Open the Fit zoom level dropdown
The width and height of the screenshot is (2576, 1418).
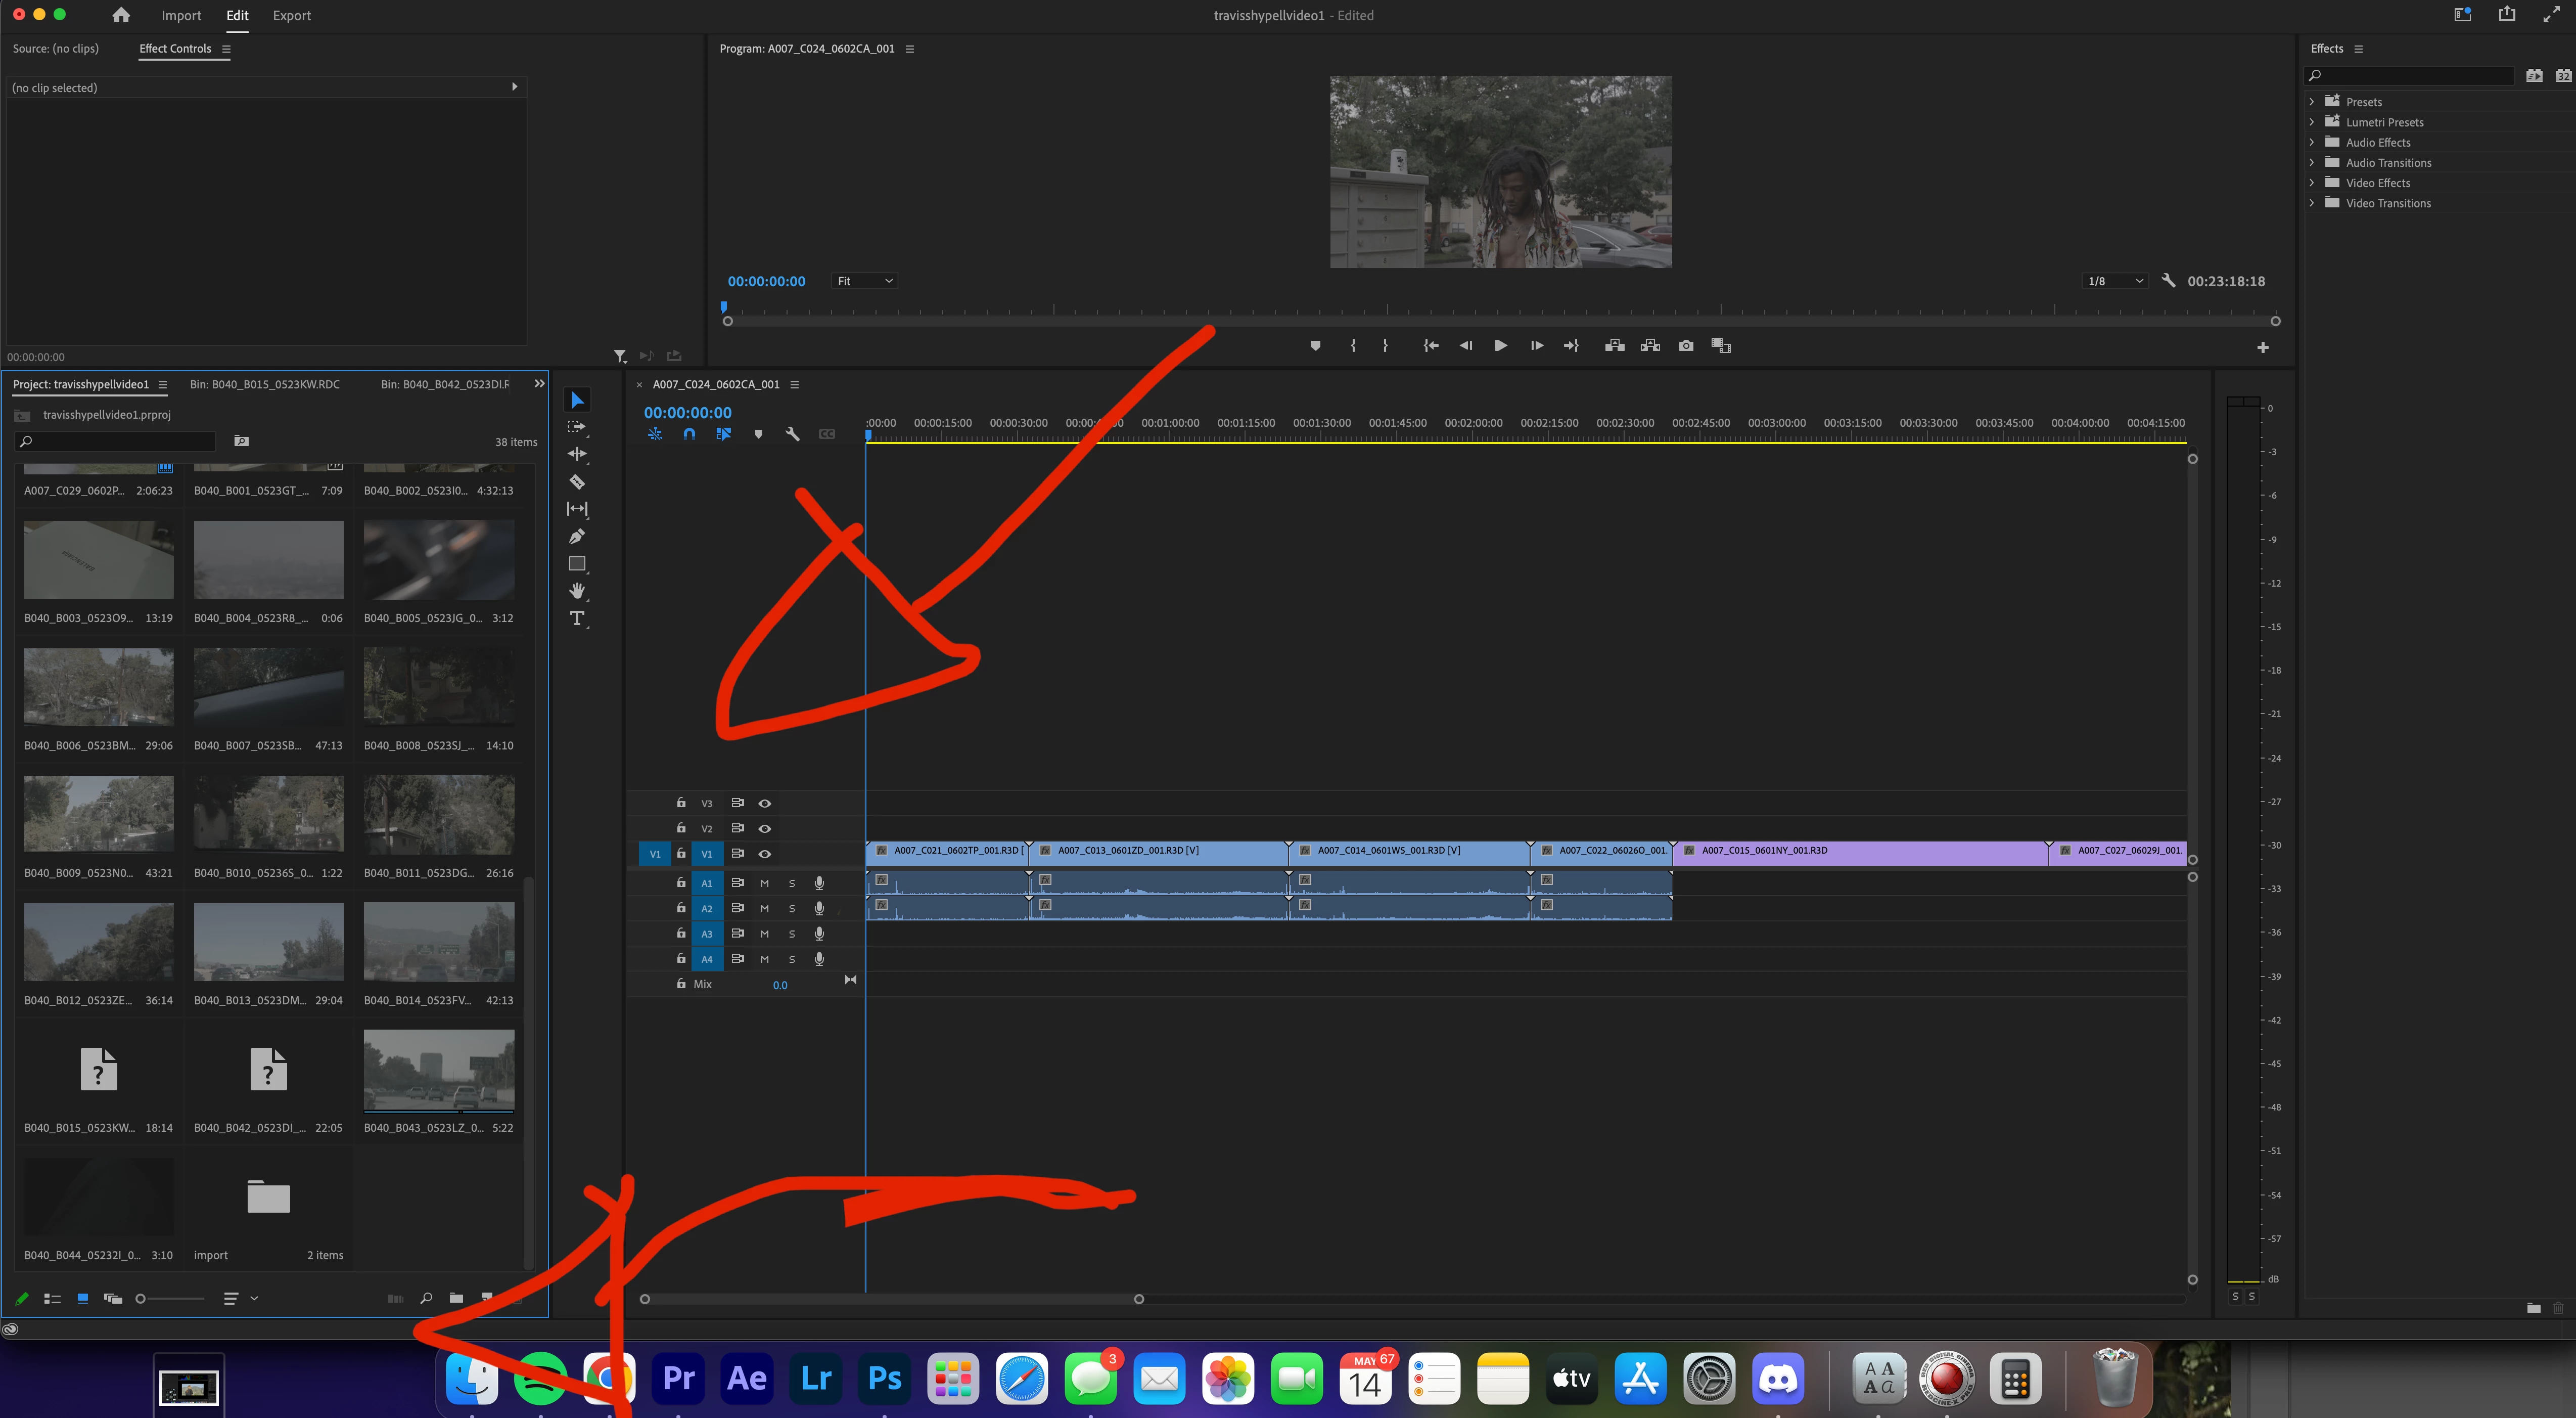point(865,281)
